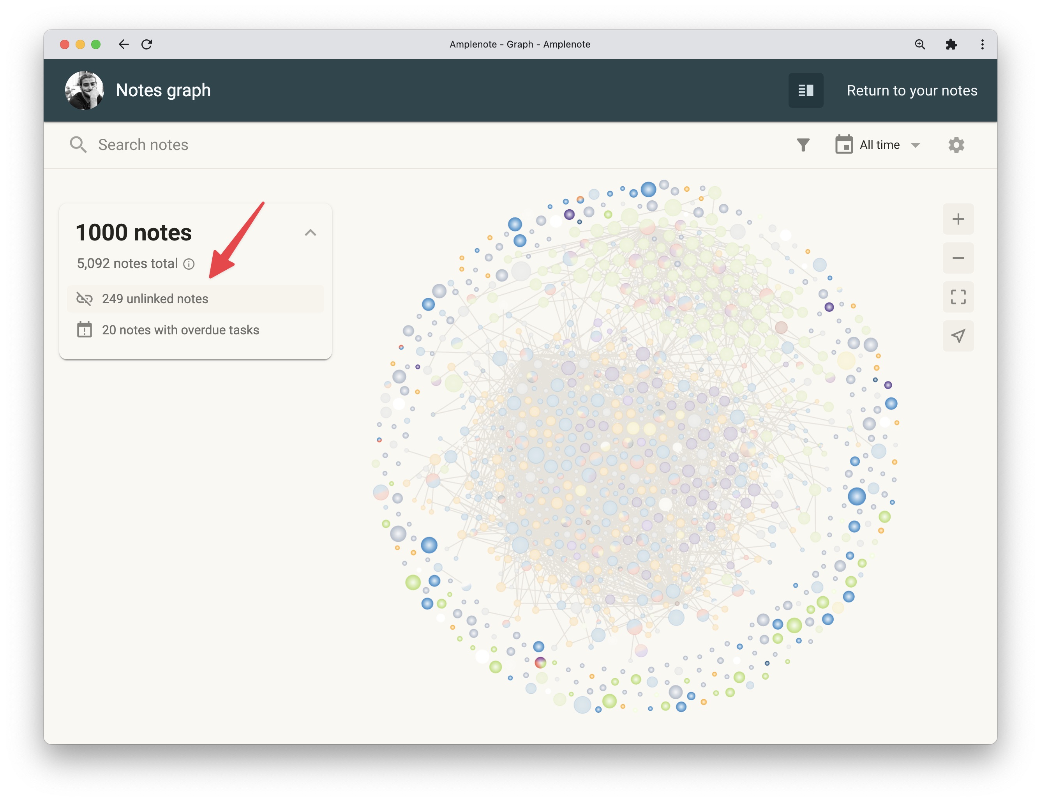Click the user profile avatar
Screen dimensions: 1041x802
click(x=85, y=90)
